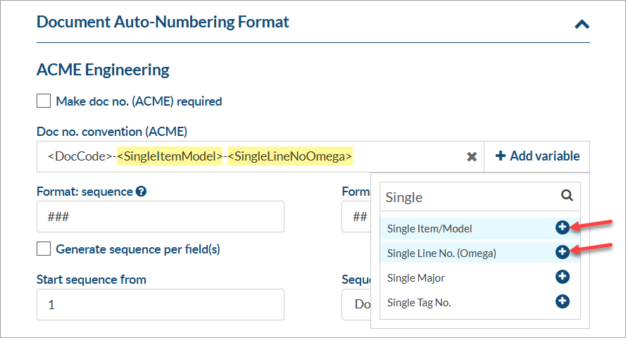This screenshot has height=338, width=626.
Task: Click plus icon next to Single Item/Model
Action: pos(562,227)
